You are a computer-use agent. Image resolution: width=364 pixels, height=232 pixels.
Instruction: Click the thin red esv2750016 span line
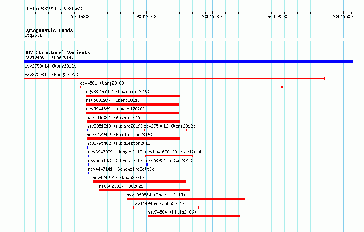(x=165, y=130)
